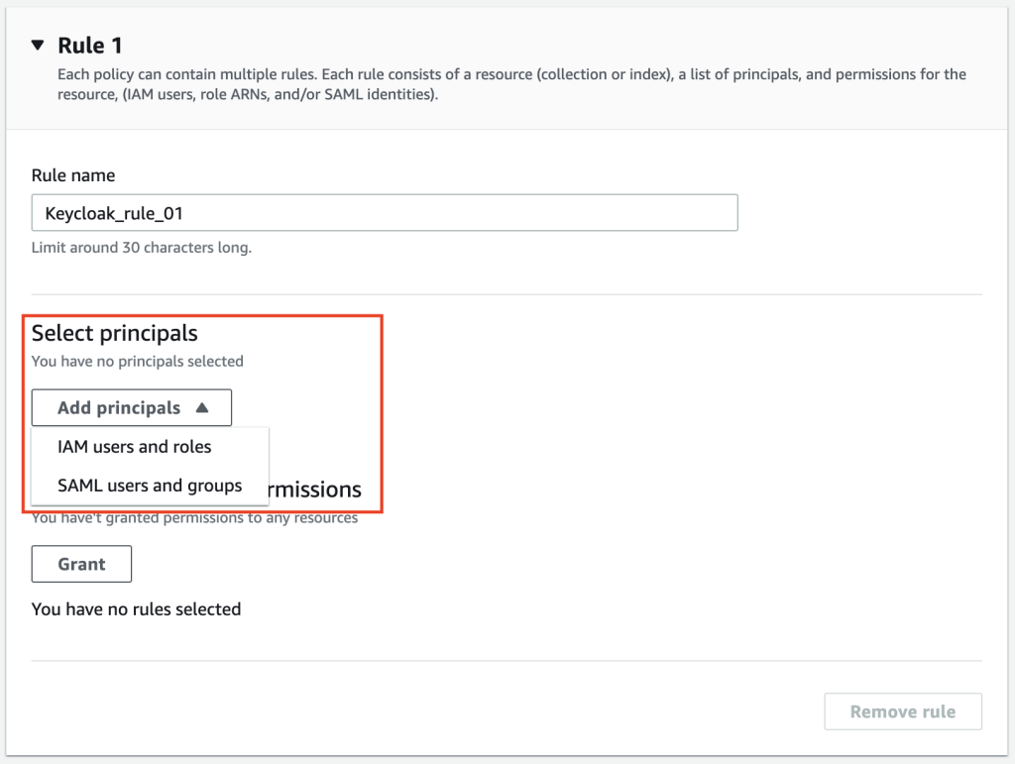Open the Add principals dropdown button
Image resolution: width=1015 pixels, height=764 pixels.
click(x=132, y=407)
